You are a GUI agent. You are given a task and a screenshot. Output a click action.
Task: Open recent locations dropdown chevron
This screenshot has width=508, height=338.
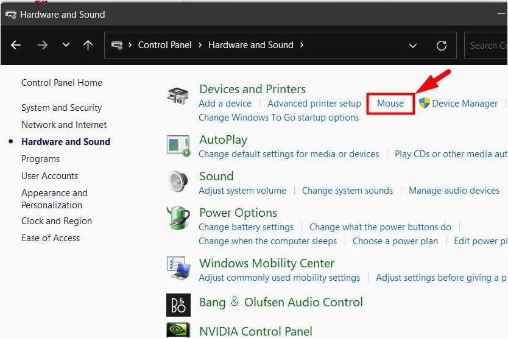point(66,44)
